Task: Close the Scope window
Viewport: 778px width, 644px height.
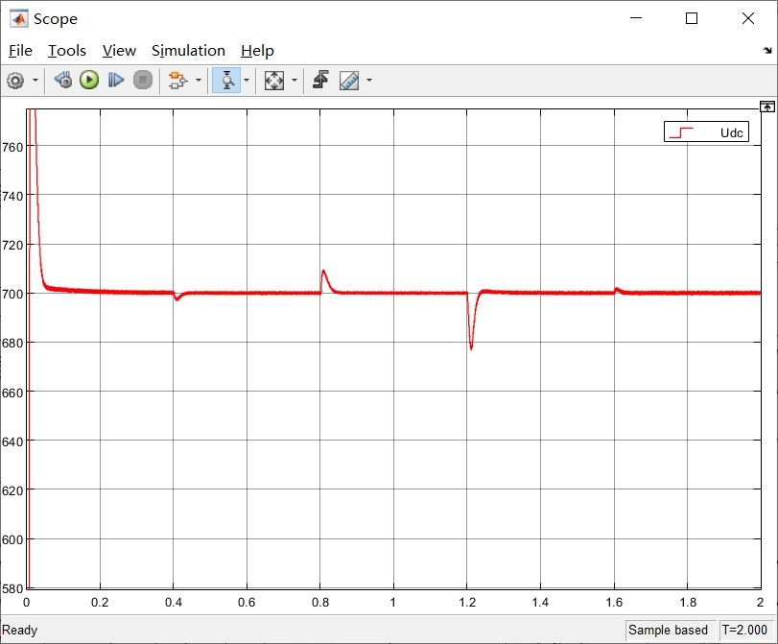Action: tap(747, 18)
